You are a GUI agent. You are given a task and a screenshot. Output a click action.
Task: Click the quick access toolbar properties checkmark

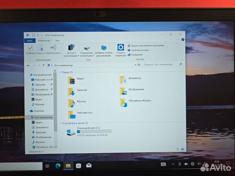(33, 35)
